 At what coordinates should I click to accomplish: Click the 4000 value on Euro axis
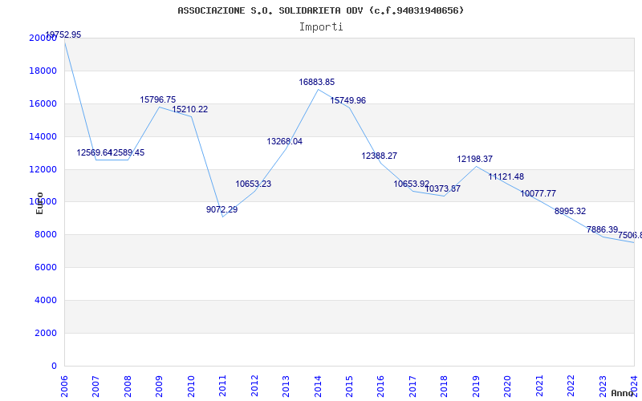coord(46,300)
